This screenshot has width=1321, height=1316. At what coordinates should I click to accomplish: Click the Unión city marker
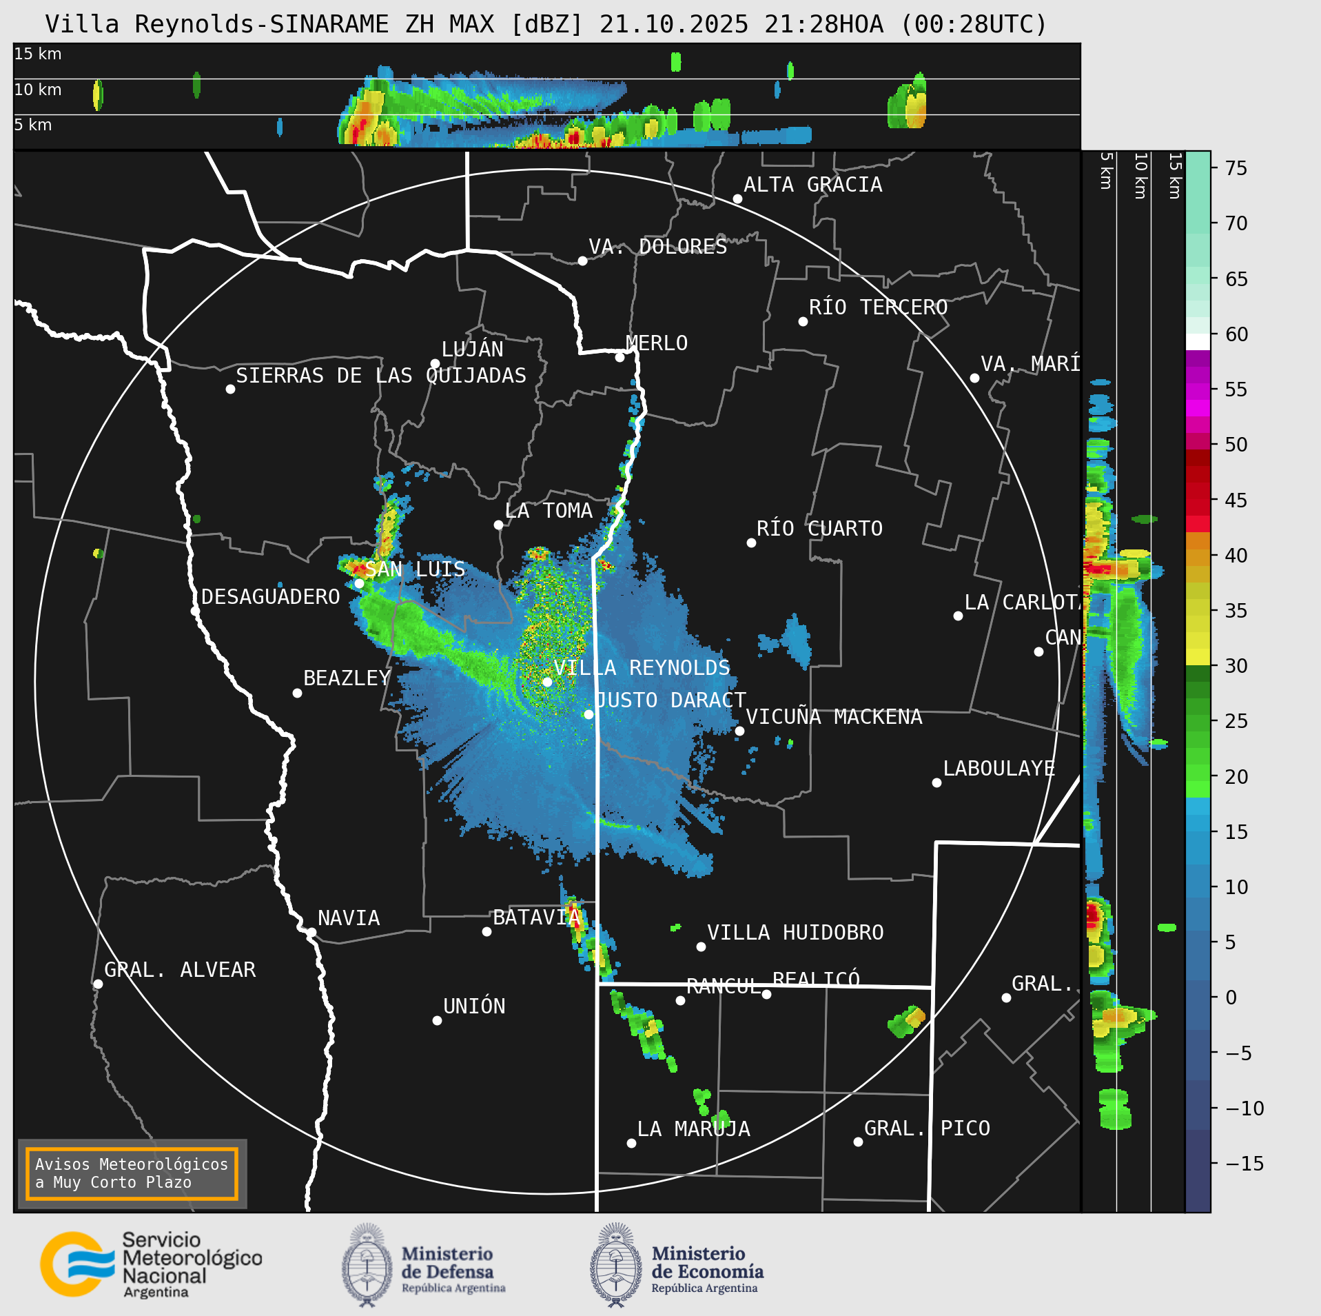(x=437, y=1020)
